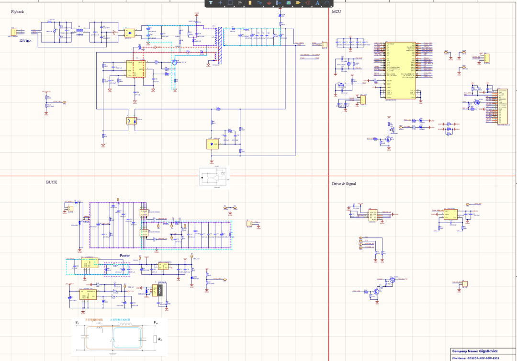The width and height of the screenshot is (517, 361).
Task: Select the BUCK section label
Action: tap(51, 182)
